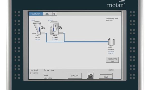Click the fill level bar of hopper 1
The image size is (150, 90).
coord(39,28)
